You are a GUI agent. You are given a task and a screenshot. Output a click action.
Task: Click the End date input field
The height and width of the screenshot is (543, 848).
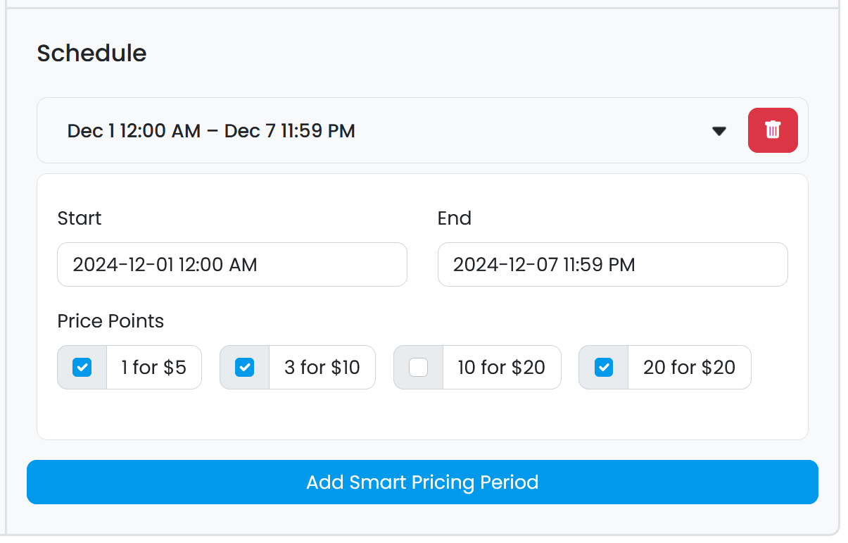pos(612,265)
